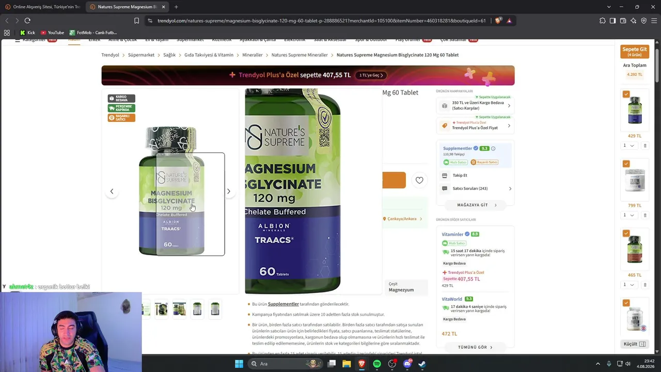This screenshot has width=661, height=372.
Task: Click the microphone icon in system tray
Action: coord(609,364)
